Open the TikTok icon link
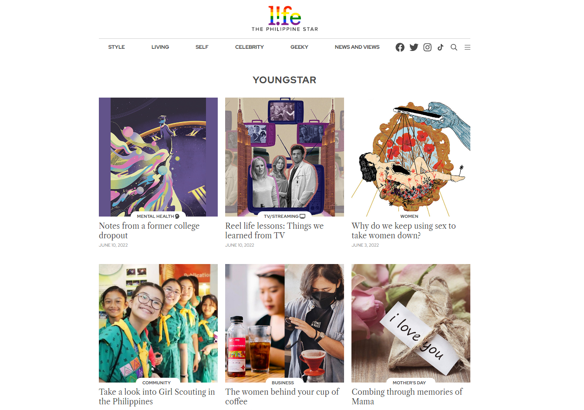 click(440, 47)
